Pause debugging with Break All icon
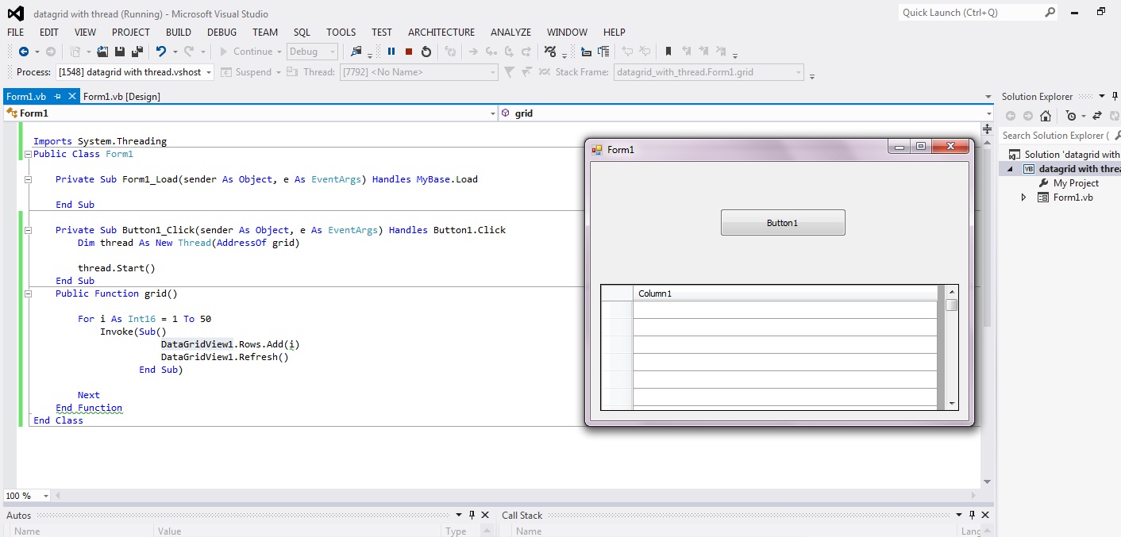Image resolution: width=1121 pixels, height=537 pixels. pos(391,52)
